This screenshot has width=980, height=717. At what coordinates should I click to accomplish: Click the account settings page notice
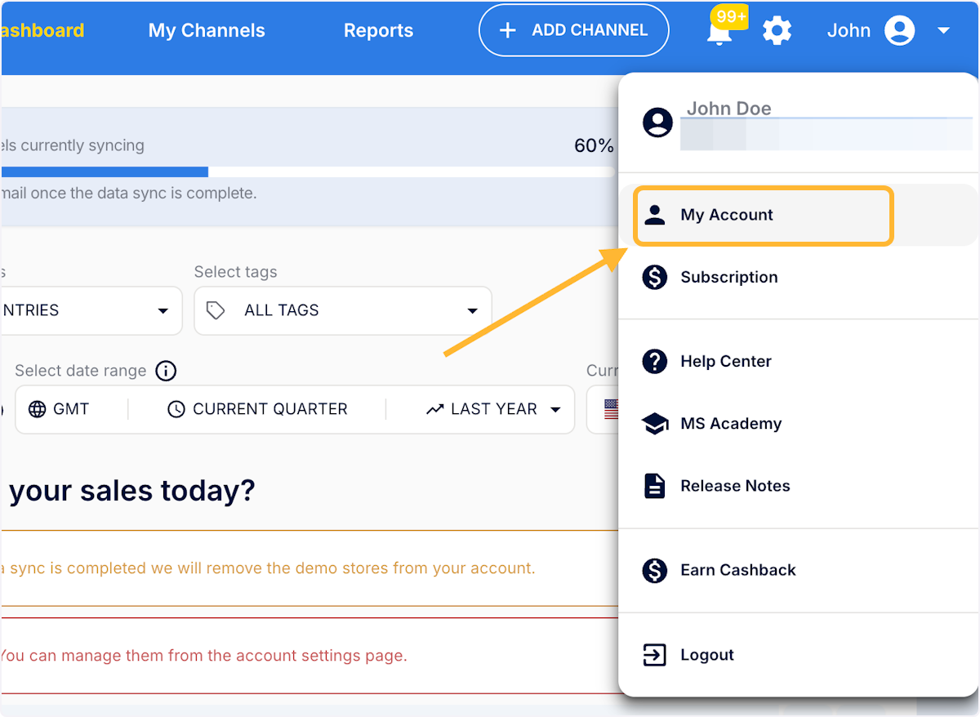pos(203,656)
